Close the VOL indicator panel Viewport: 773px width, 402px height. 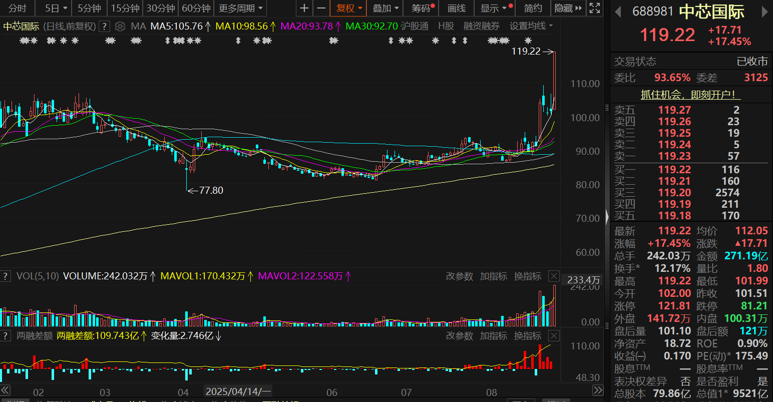pyautogui.click(x=554, y=276)
